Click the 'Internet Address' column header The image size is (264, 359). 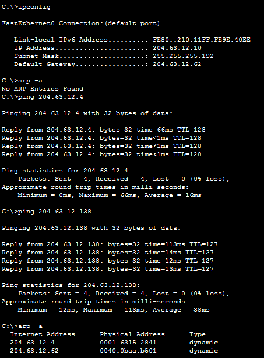coord(43,334)
